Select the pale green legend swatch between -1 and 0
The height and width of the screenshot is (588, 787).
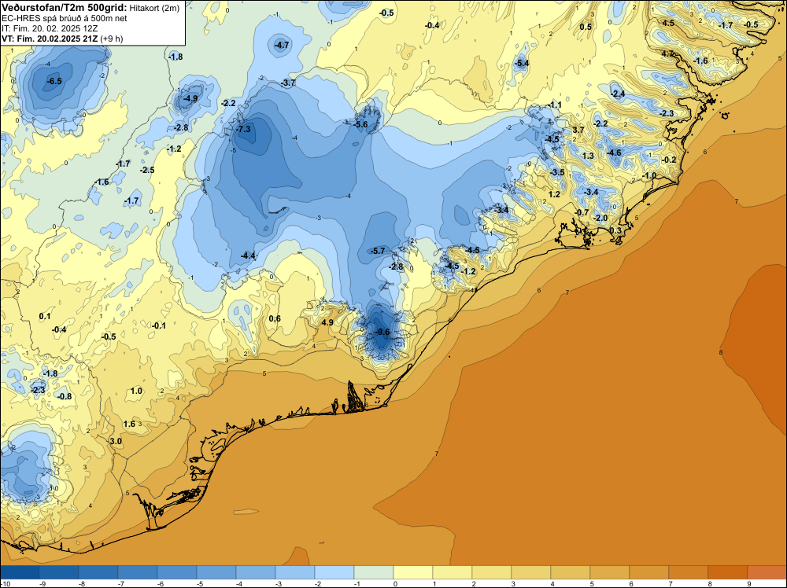(x=374, y=572)
